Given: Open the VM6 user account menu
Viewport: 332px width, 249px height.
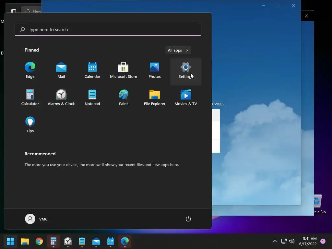Looking at the screenshot, I should 36,219.
